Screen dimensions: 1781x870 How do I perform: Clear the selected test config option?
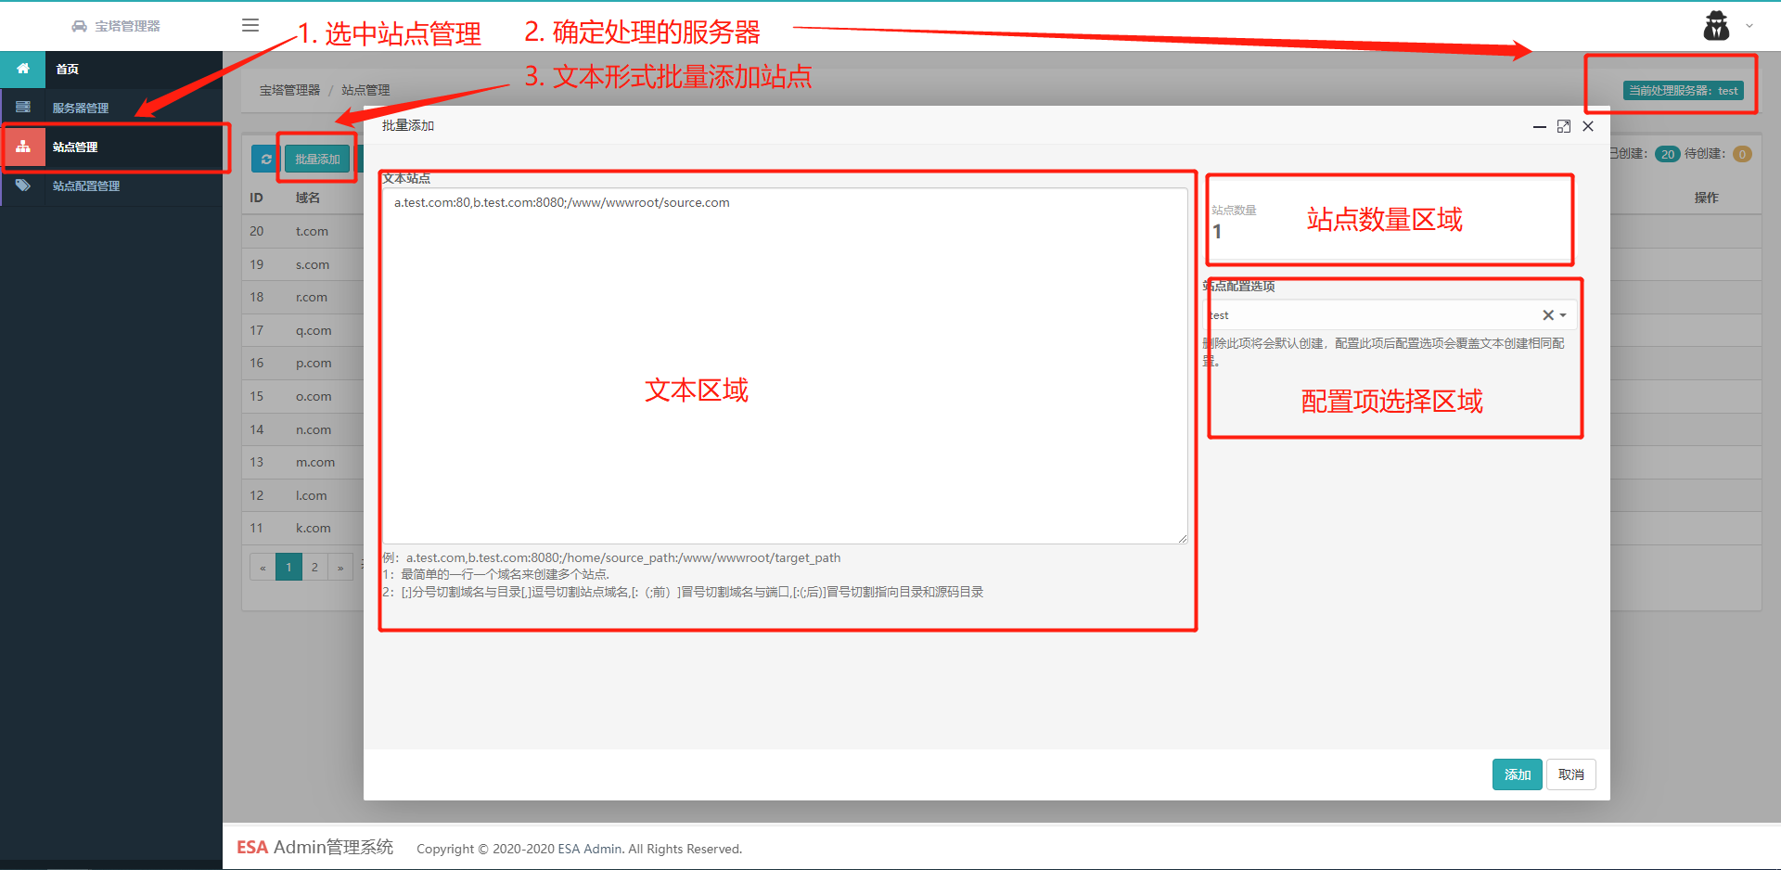pyautogui.click(x=1547, y=315)
